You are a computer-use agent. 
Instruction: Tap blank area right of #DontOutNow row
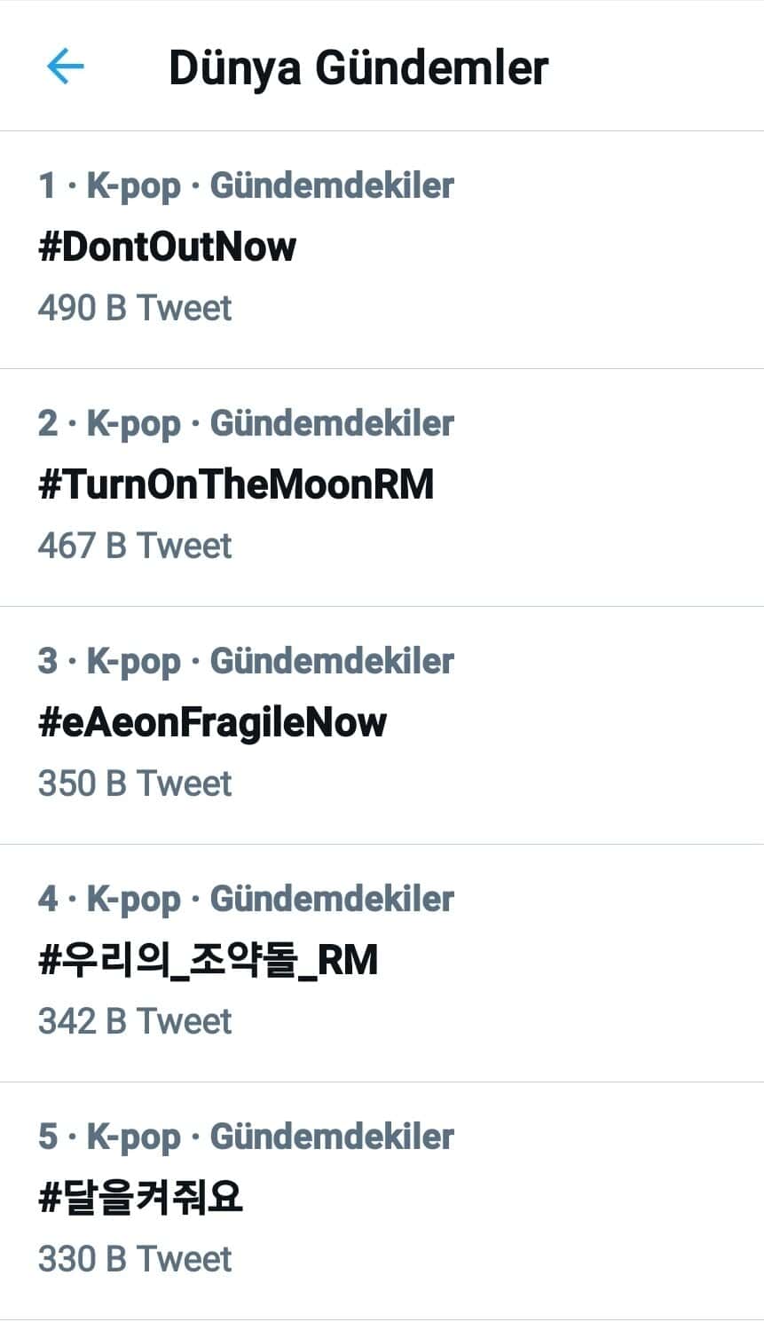tap(603, 248)
